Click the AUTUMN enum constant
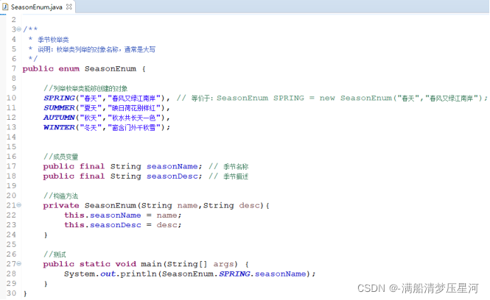 59,118
